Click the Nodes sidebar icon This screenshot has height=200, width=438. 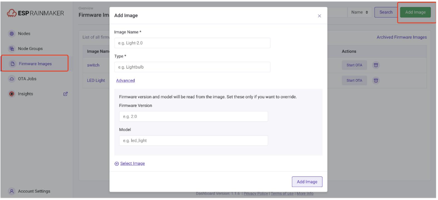[12, 33]
